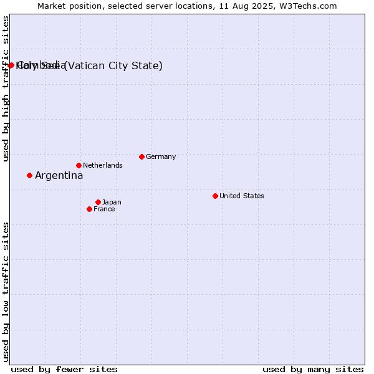Click 'used by high traffic sites' axis label

(x=5, y=89)
